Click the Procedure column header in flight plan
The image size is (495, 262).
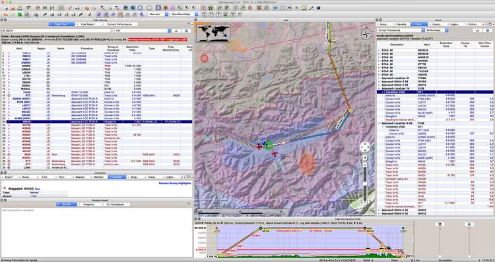click(x=87, y=49)
